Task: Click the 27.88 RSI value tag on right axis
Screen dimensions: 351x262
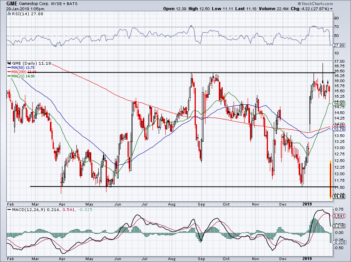Action: pyautogui.click(x=339, y=45)
